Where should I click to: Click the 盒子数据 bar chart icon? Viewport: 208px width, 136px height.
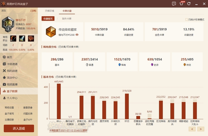pos(4,91)
